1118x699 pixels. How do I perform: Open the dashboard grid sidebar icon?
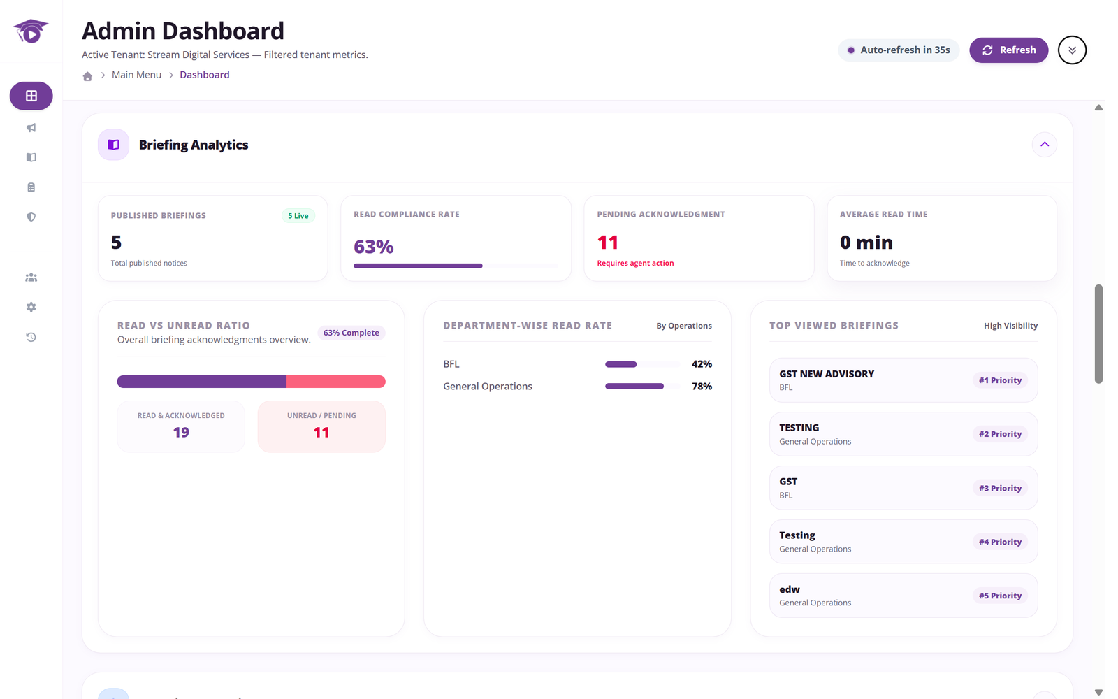click(x=31, y=96)
